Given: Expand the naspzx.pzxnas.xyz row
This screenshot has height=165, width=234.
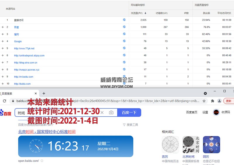Looking at the screenshot, I should click(x=3, y=69).
